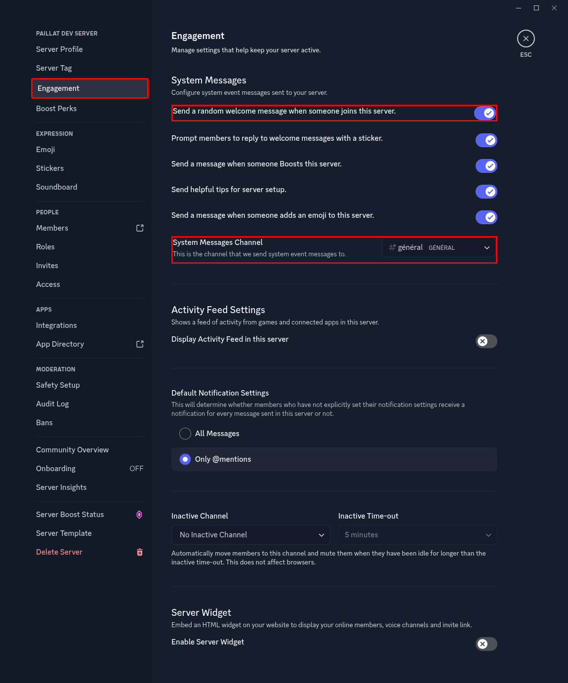Expand the Inactive Channel dropdown

tap(251, 535)
